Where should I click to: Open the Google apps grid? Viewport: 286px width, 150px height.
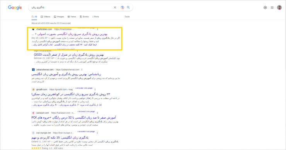[272, 7]
